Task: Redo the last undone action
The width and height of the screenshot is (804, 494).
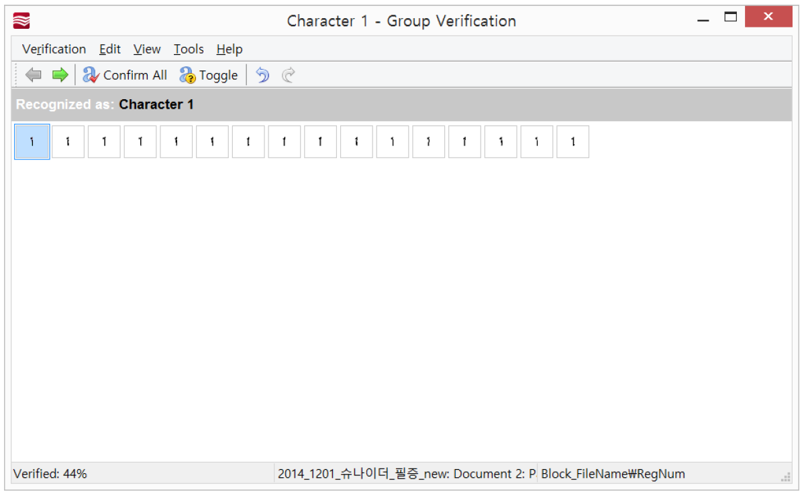Action: tap(289, 75)
